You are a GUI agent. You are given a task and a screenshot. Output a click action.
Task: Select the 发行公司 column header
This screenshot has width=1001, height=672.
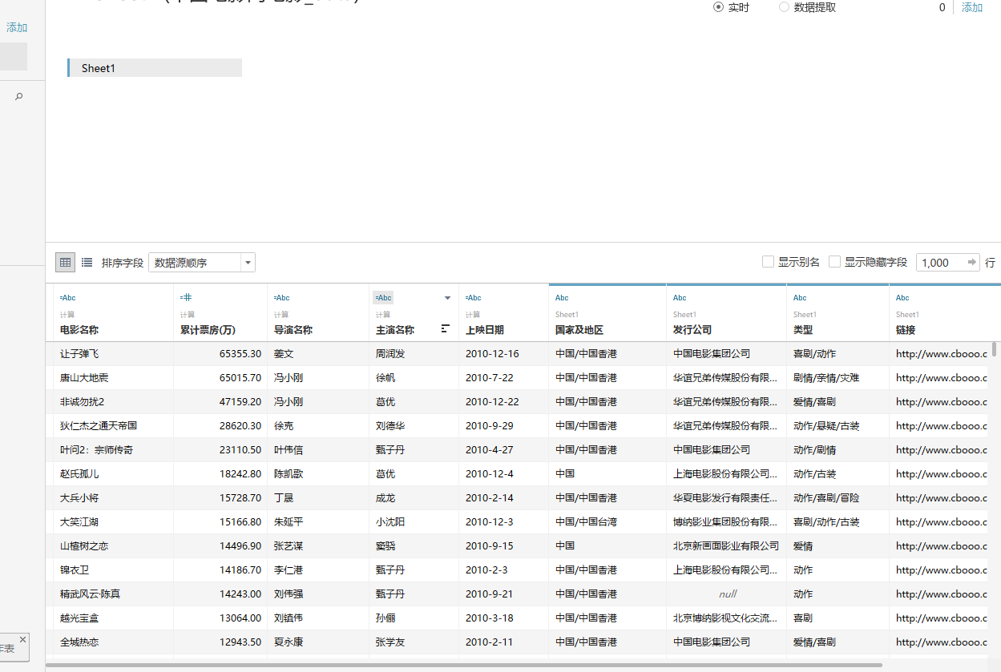click(x=692, y=330)
